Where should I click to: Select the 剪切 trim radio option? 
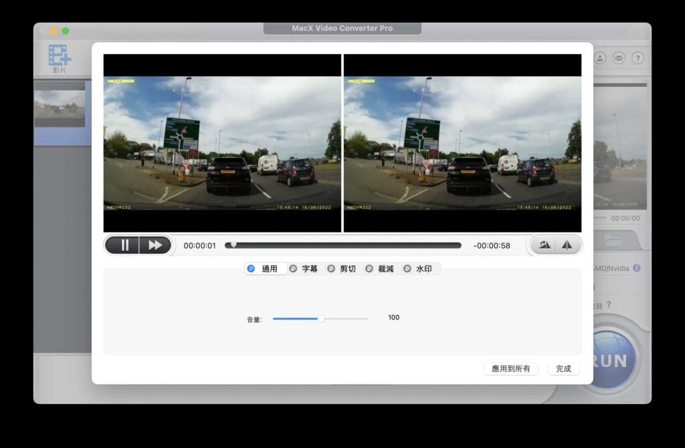(x=342, y=269)
